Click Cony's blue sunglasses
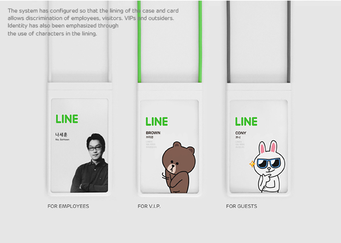 pyautogui.click(x=269, y=164)
